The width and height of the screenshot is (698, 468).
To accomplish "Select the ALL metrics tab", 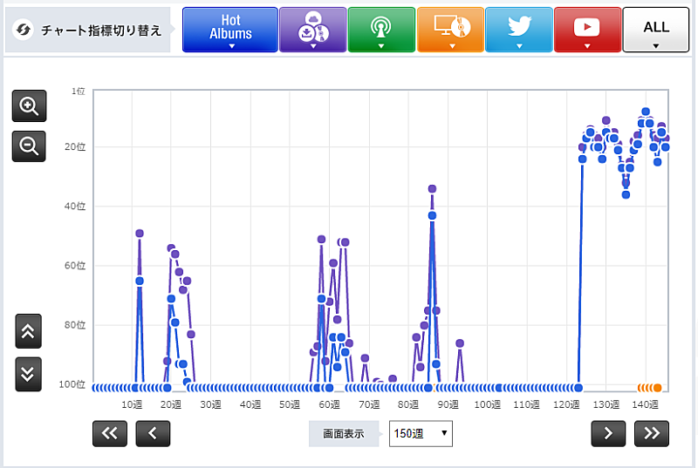I will (655, 30).
